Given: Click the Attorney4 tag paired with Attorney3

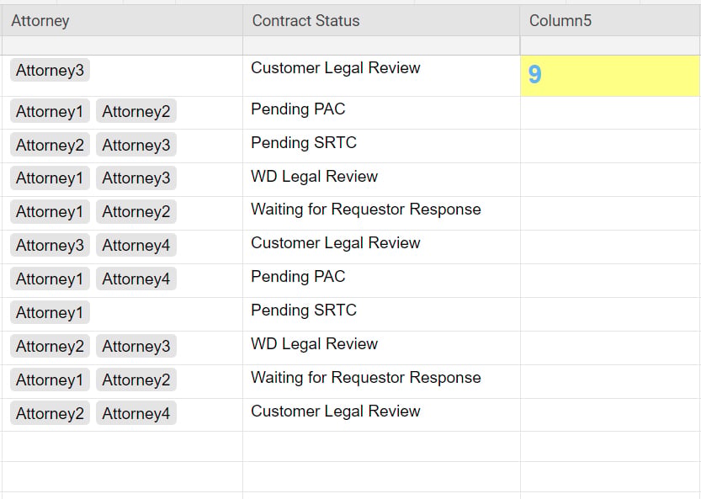Looking at the screenshot, I should pyautogui.click(x=136, y=245).
